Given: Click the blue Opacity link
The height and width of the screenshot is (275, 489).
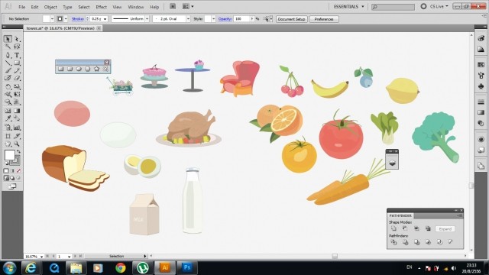Looking at the screenshot, I should [225, 19].
